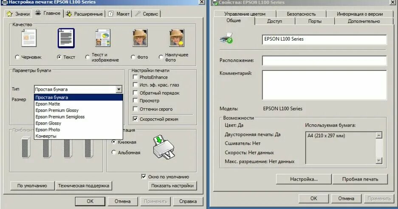Click the printer icon in Properties window
The height and width of the screenshot is (209, 398).
[226, 38]
